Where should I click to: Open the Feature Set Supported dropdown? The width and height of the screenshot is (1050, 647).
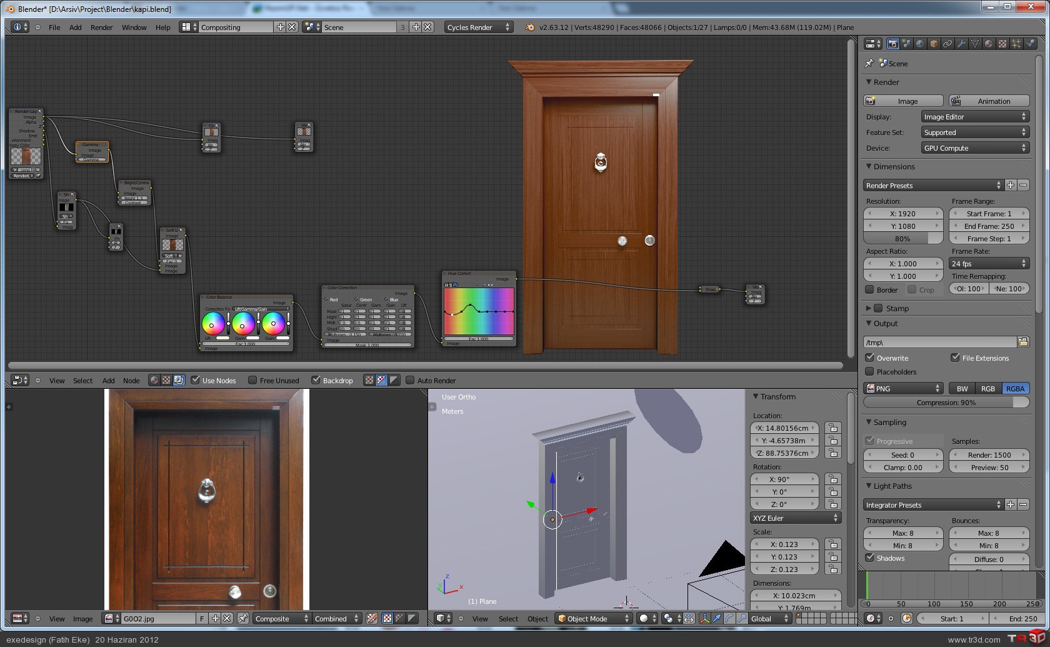975,132
